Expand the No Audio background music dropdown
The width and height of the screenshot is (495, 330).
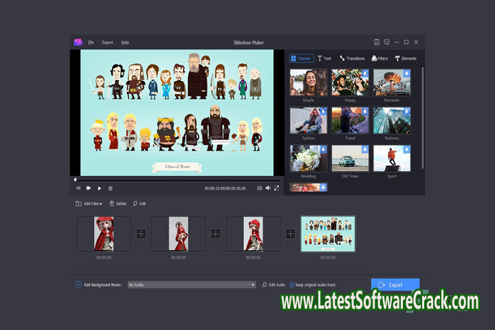coord(252,284)
